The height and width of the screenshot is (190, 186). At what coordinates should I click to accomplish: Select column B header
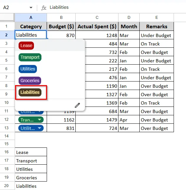point(61,18)
